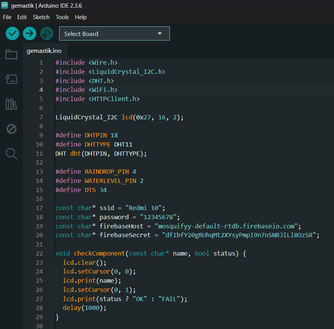Image resolution: width=334 pixels, height=329 pixels.
Task: Click on '<HTTPClient.h>' include text
Action: [114, 99]
